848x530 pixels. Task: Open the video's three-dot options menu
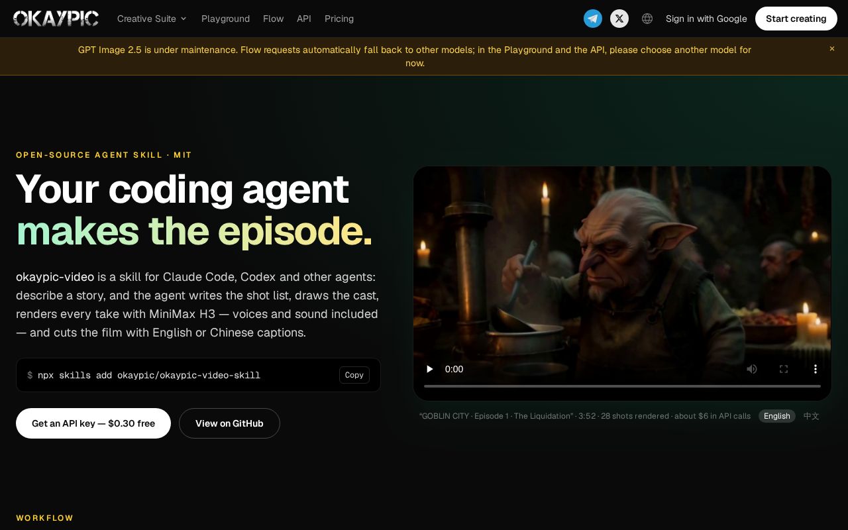[816, 369]
